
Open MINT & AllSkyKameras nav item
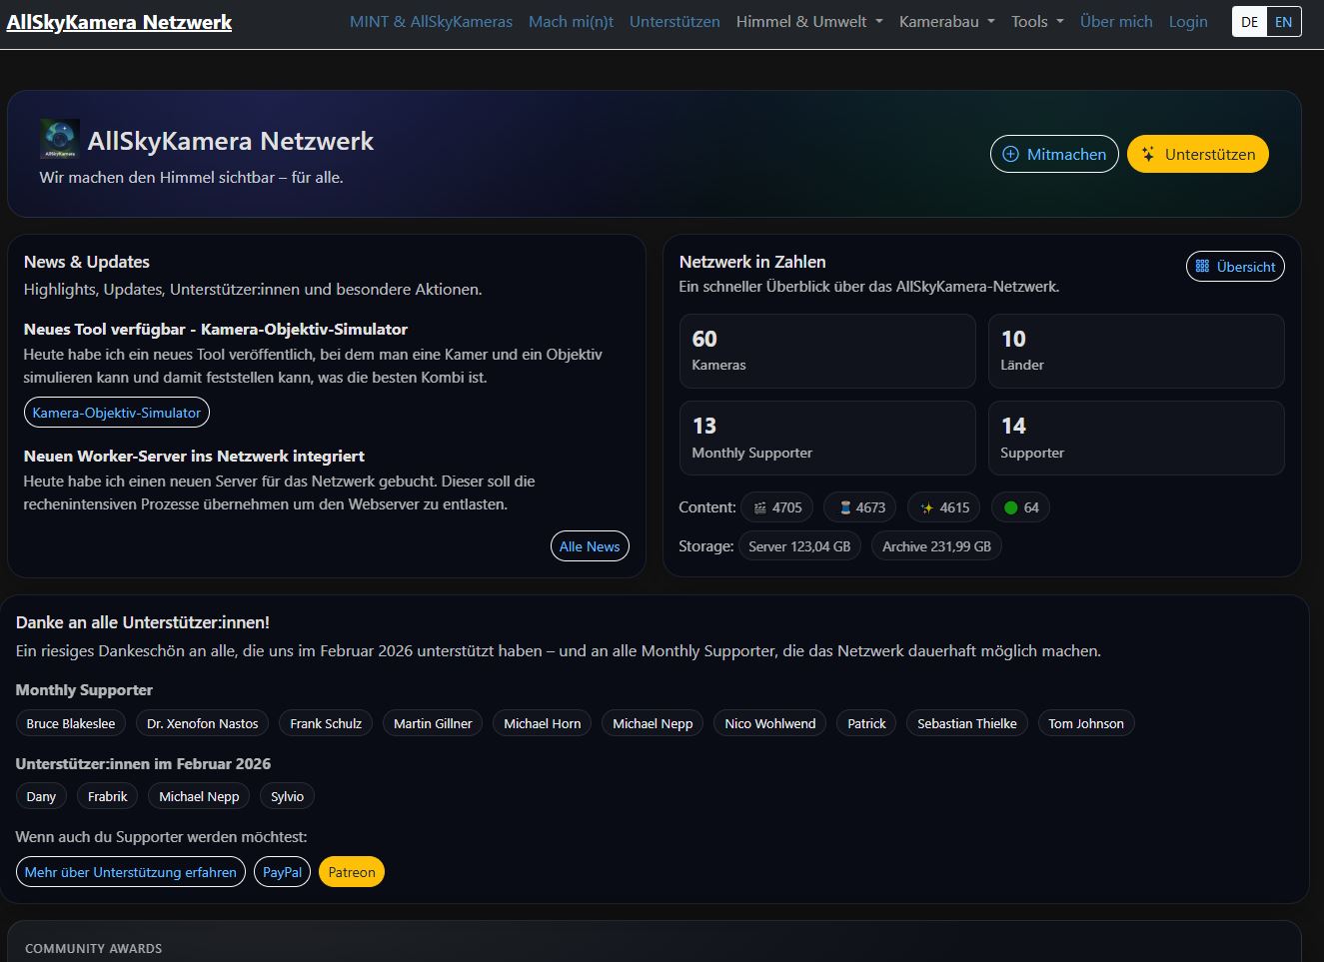coord(431,22)
